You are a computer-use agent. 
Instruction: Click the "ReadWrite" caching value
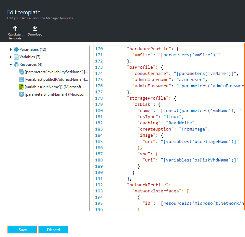[180, 123]
